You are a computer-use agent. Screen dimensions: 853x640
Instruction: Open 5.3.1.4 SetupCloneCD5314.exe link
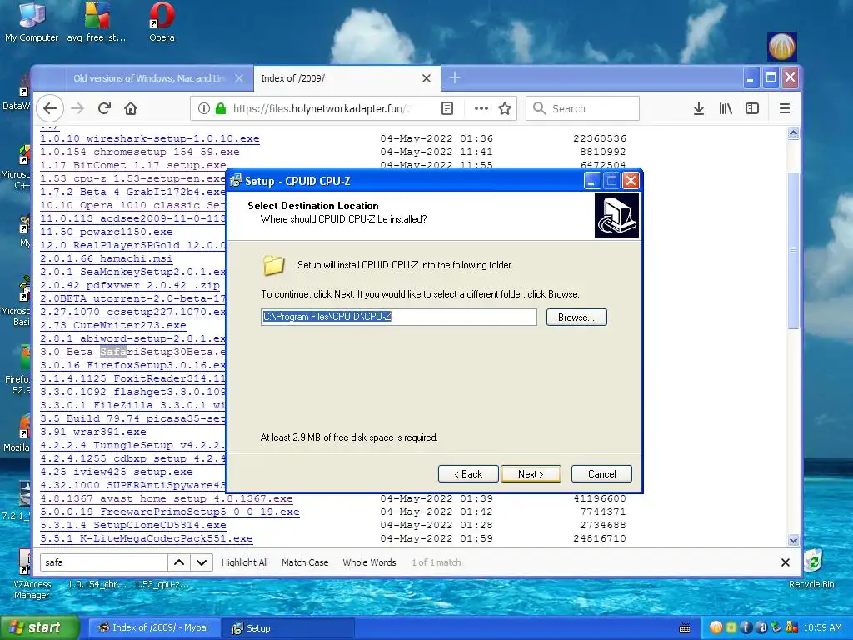(132, 525)
